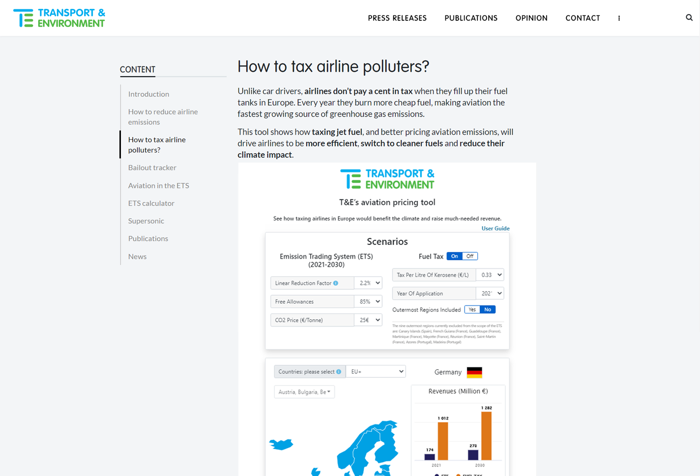Set Outermost Regions Included to No

coord(488,309)
